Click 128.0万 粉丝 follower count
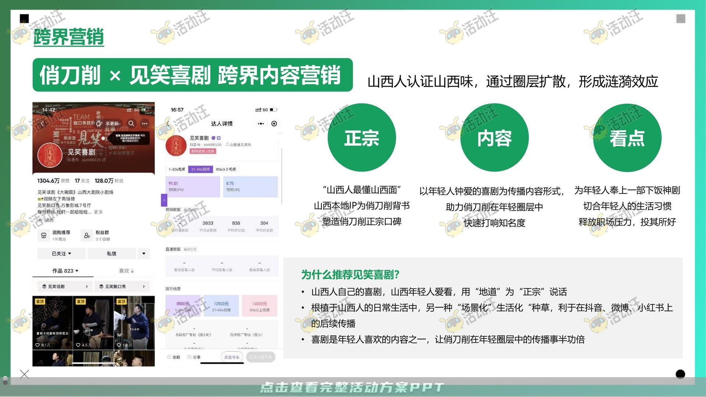The height and width of the screenshot is (397, 706). click(x=109, y=181)
